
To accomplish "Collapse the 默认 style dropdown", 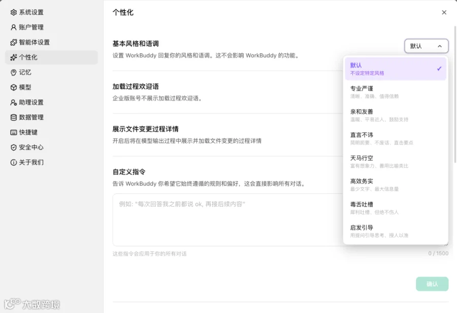I will [426, 46].
